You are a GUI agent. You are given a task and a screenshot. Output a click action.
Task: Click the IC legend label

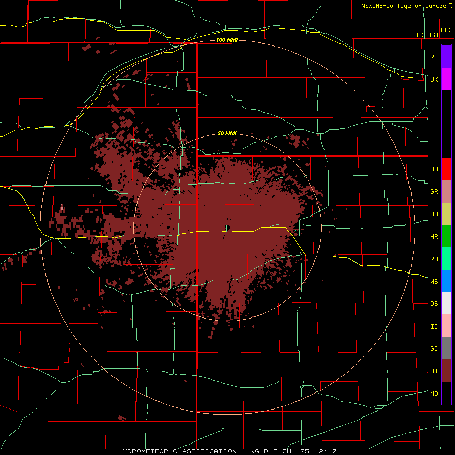click(x=434, y=327)
